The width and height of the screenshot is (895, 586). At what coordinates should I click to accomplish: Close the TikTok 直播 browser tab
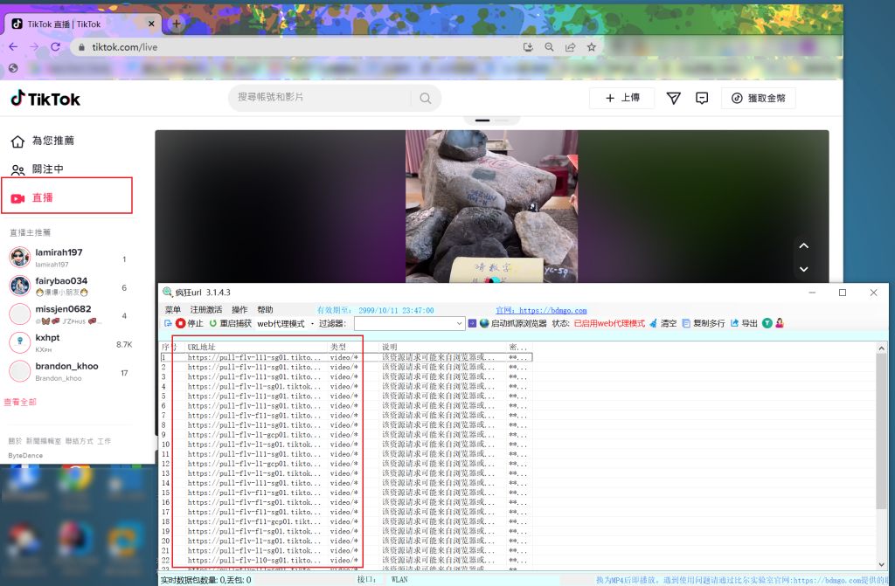(151, 24)
